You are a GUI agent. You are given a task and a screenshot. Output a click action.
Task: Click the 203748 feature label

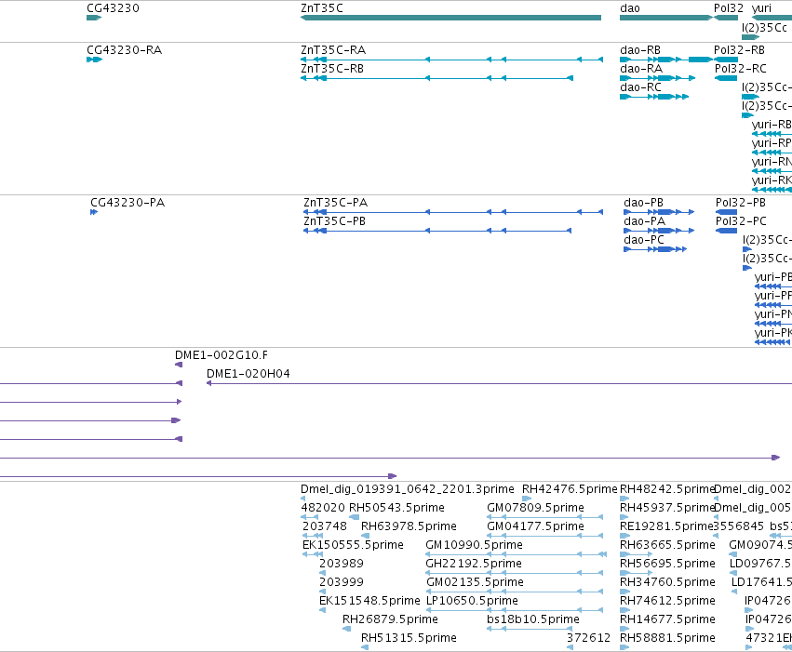(324, 526)
